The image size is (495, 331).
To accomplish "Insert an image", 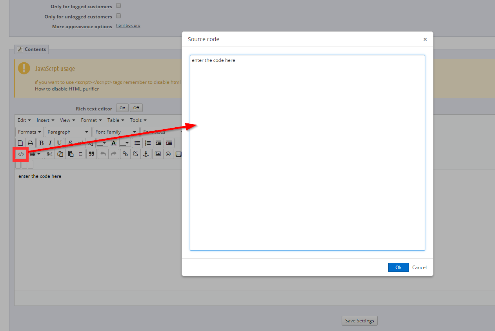I will [158, 154].
